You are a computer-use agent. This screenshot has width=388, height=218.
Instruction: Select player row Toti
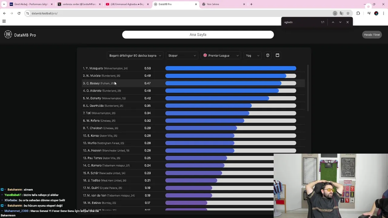pos(193,113)
